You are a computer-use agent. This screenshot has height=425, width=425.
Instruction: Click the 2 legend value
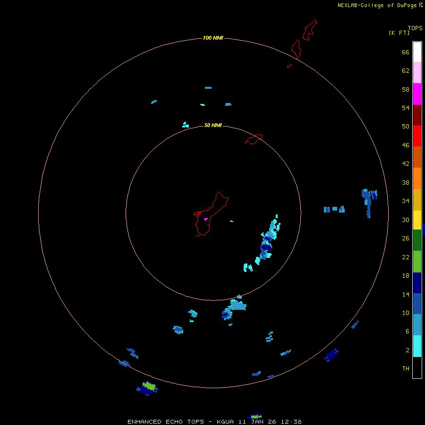tap(408, 350)
